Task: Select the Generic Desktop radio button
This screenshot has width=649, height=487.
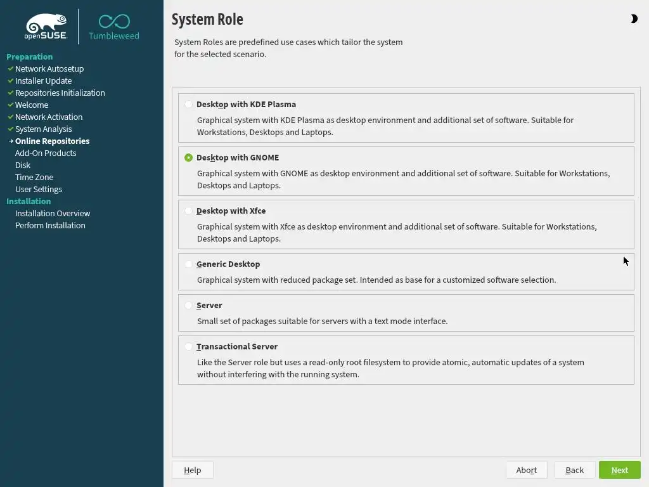Action: tap(189, 264)
